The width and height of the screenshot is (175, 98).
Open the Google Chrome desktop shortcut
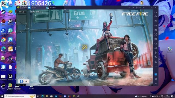pyautogui.click(x=4, y=41)
